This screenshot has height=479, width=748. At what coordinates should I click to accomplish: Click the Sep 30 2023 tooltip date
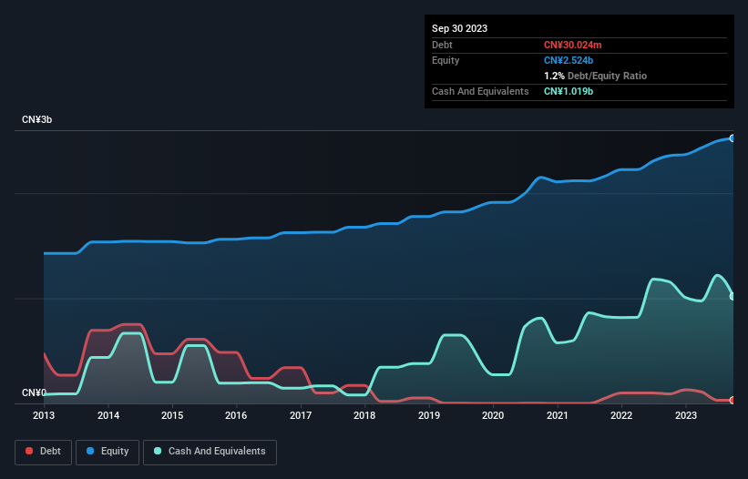point(459,28)
